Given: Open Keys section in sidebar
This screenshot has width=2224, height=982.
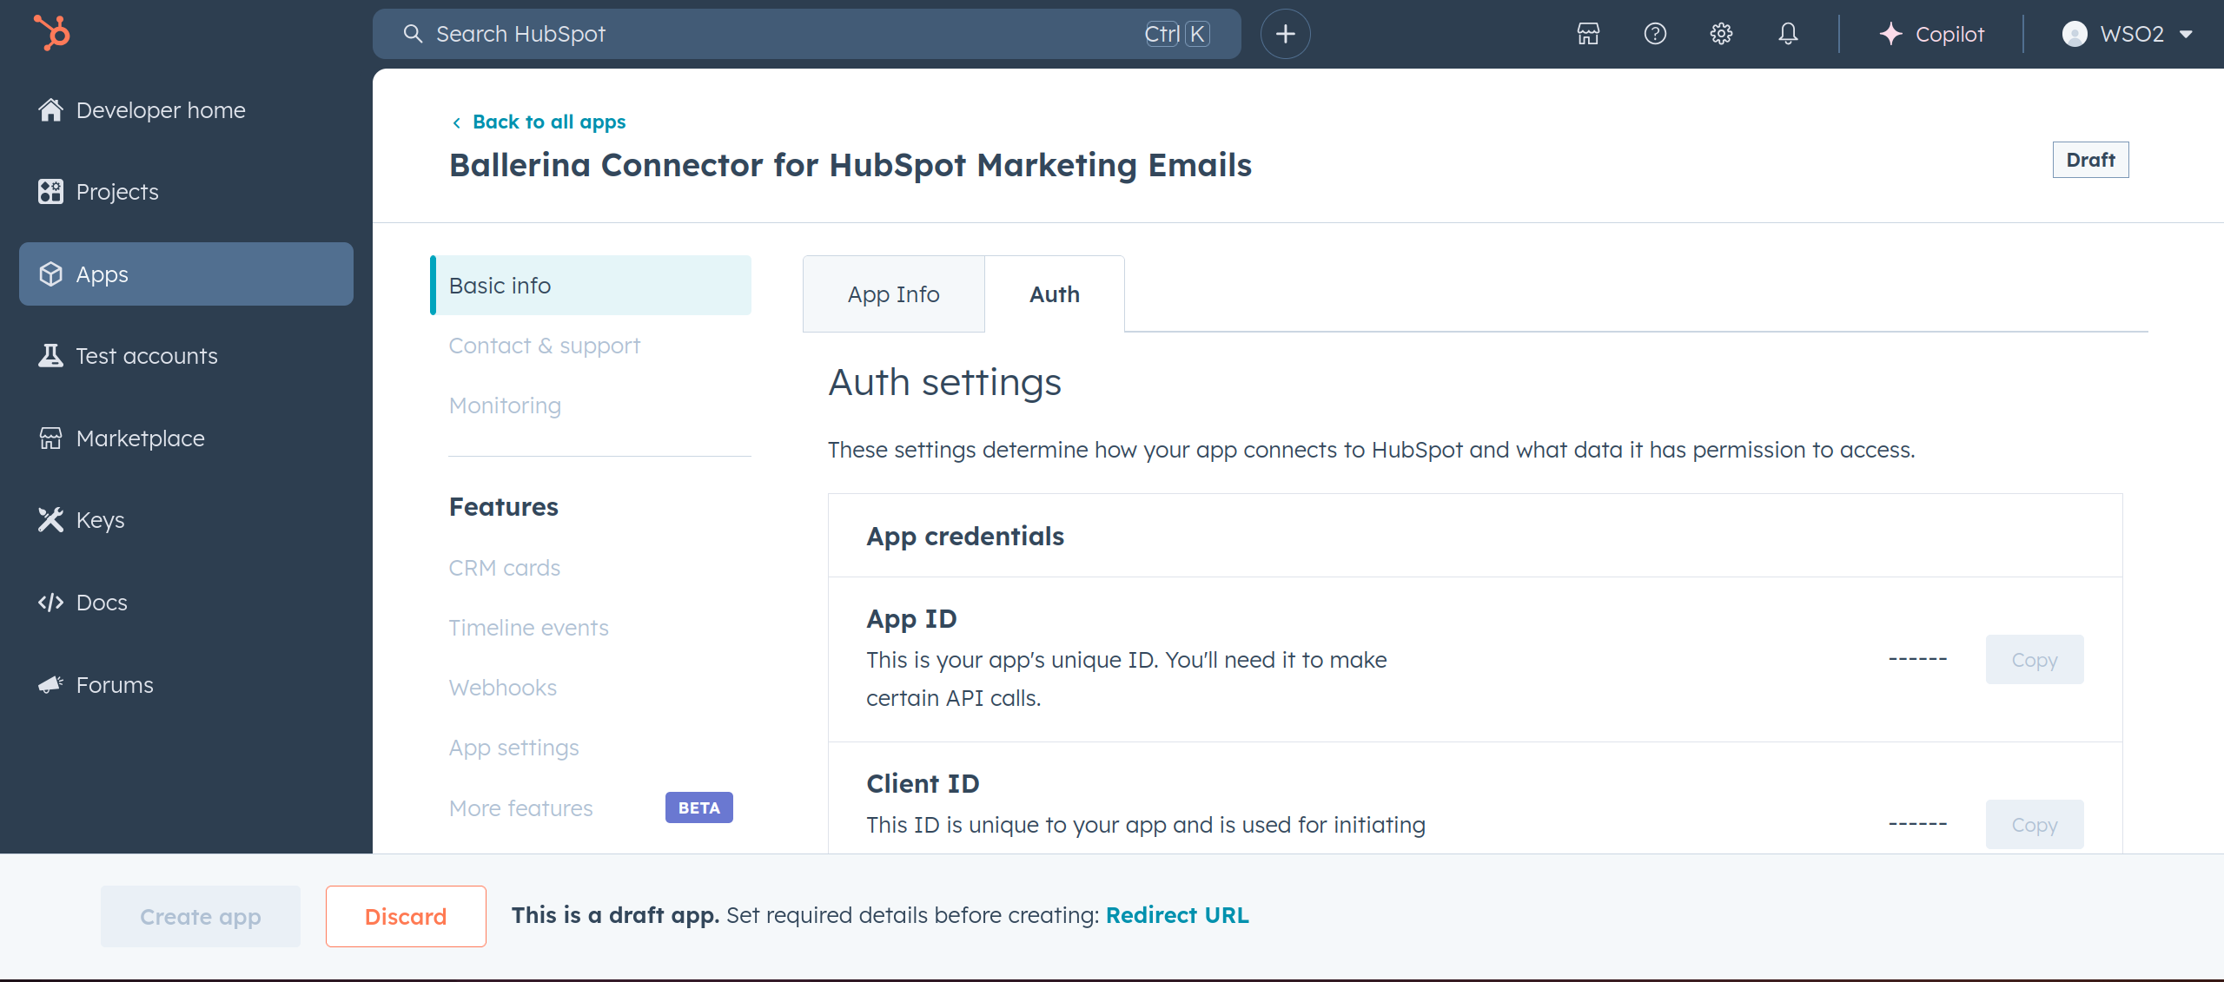Looking at the screenshot, I should click(100, 520).
